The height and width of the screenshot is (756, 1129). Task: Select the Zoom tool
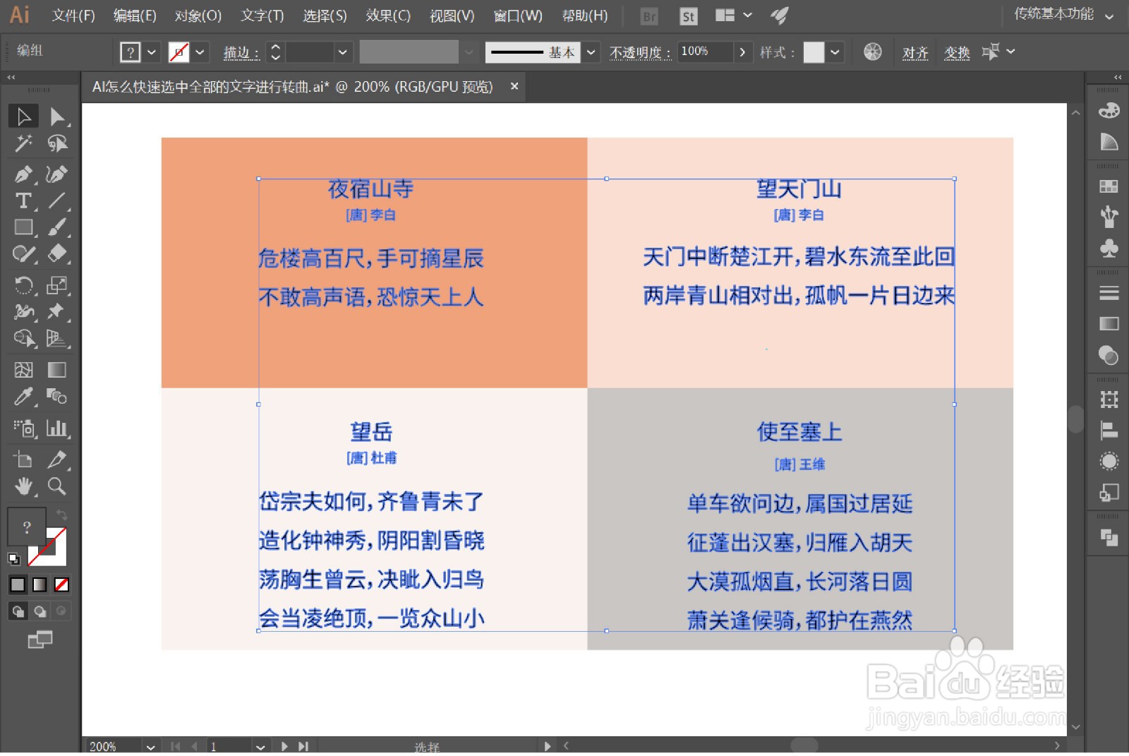(x=57, y=486)
